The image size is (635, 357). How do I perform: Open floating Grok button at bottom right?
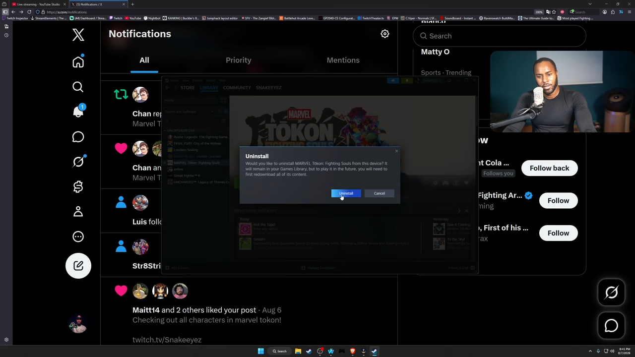point(611,293)
